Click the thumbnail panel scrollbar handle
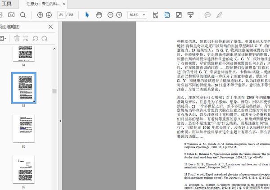 54,91
